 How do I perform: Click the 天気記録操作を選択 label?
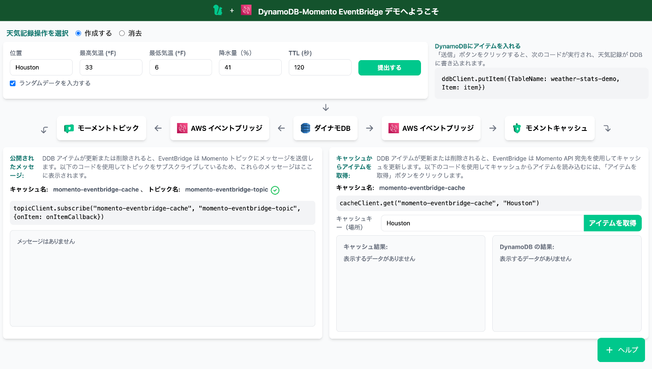(37, 34)
